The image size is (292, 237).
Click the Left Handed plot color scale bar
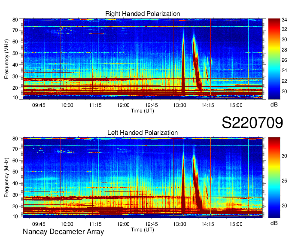coord(274,178)
